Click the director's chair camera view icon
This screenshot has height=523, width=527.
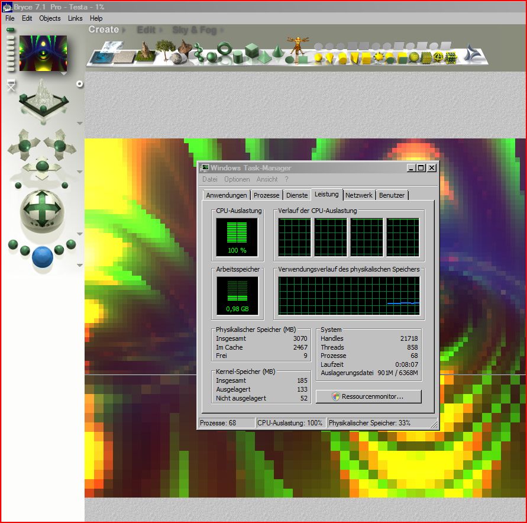(11, 85)
